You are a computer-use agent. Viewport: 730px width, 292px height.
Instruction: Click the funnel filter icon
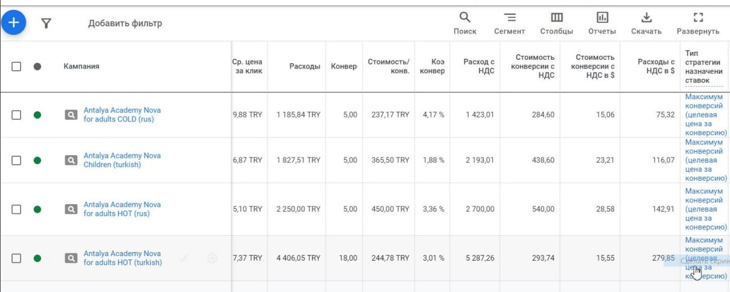pos(46,23)
